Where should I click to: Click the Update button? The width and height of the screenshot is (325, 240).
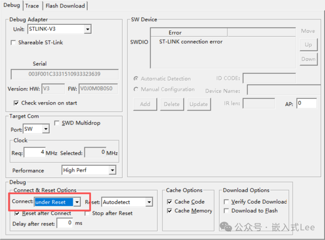click(x=199, y=104)
